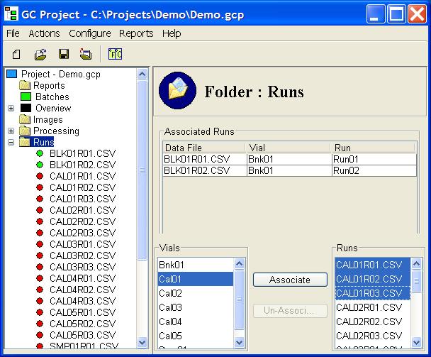Click the New project toolbar icon
This screenshot has height=357, width=431.
tap(16, 54)
